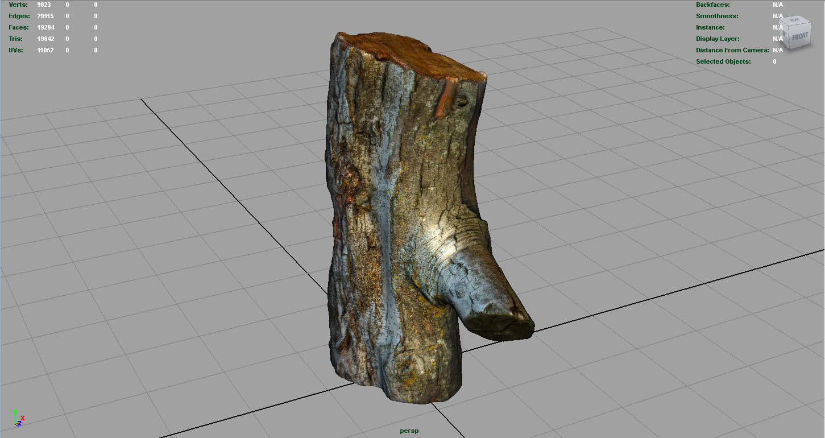Click the UVs: heads-up label

(x=16, y=50)
